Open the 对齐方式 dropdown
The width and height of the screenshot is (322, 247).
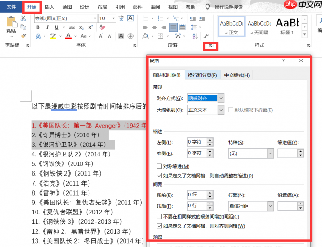[x=221, y=98]
